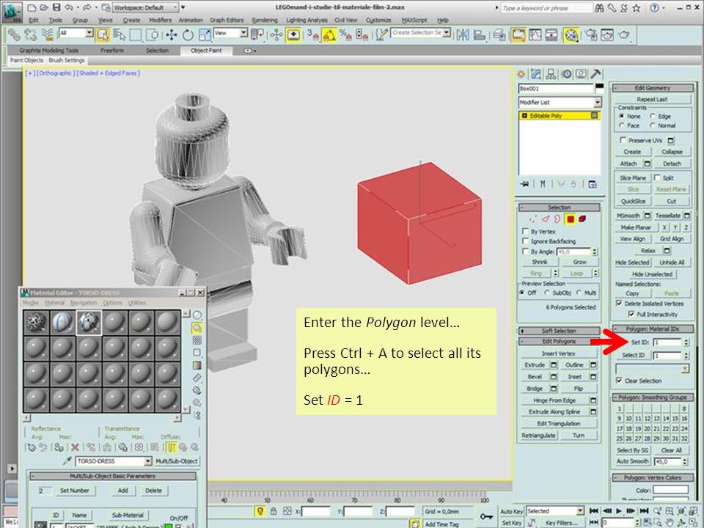Open the Display command panel tab

(x=581, y=74)
